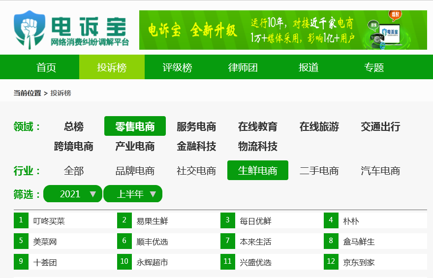Choose the 服务电商 domain filter

pyautogui.click(x=196, y=126)
